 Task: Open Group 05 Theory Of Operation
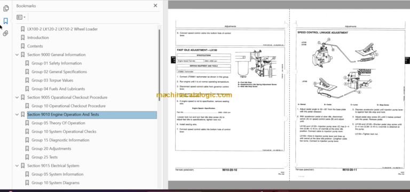point(58,123)
